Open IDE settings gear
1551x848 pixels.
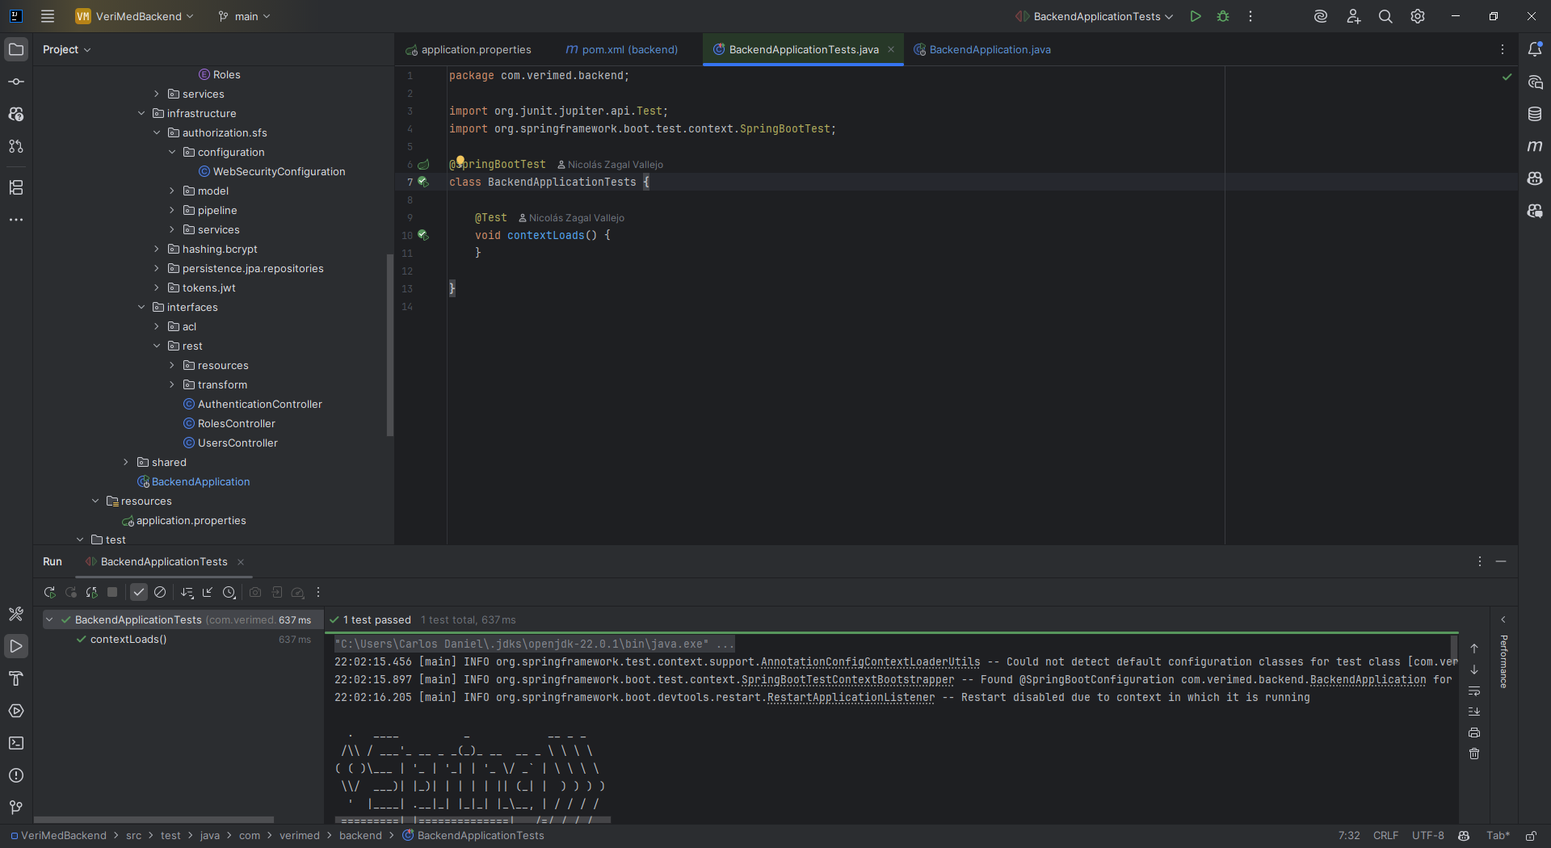(x=1418, y=16)
